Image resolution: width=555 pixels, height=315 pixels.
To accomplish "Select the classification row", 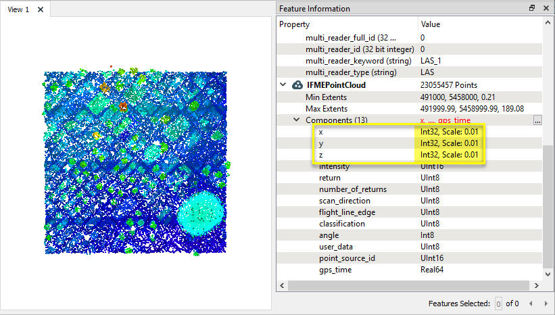I will [x=409, y=224].
